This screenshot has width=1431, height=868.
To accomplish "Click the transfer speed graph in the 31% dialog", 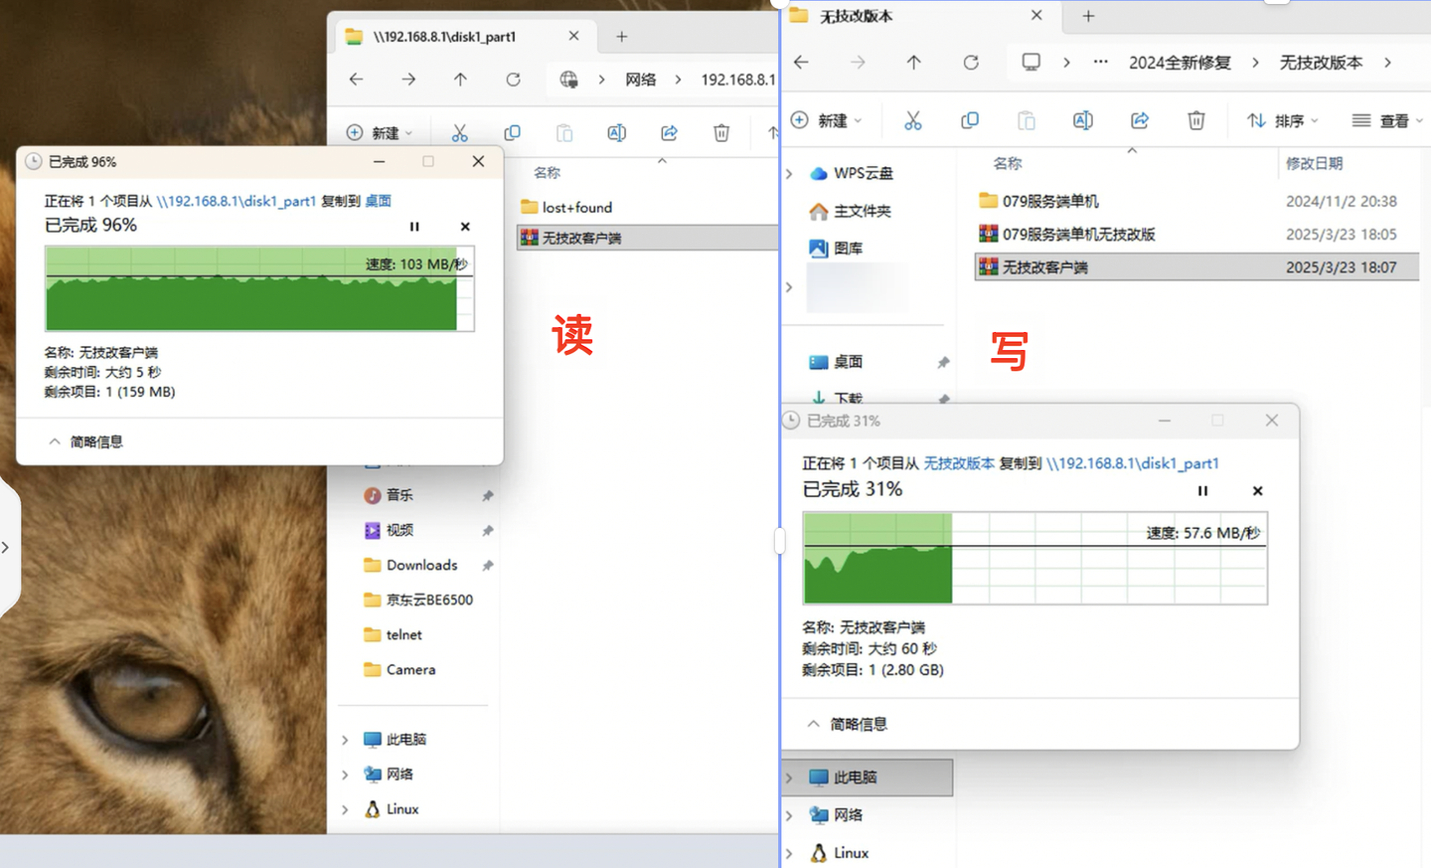I will tap(1035, 558).
